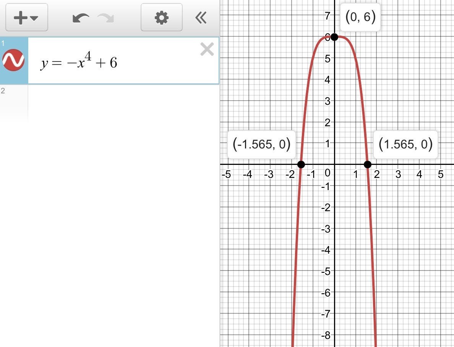Select the right x-intercept point
This screenshot has height=347, width=454.
tap(367, 165)
